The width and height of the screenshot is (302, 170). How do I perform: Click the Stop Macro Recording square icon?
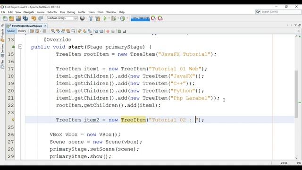tap(113, 31)
